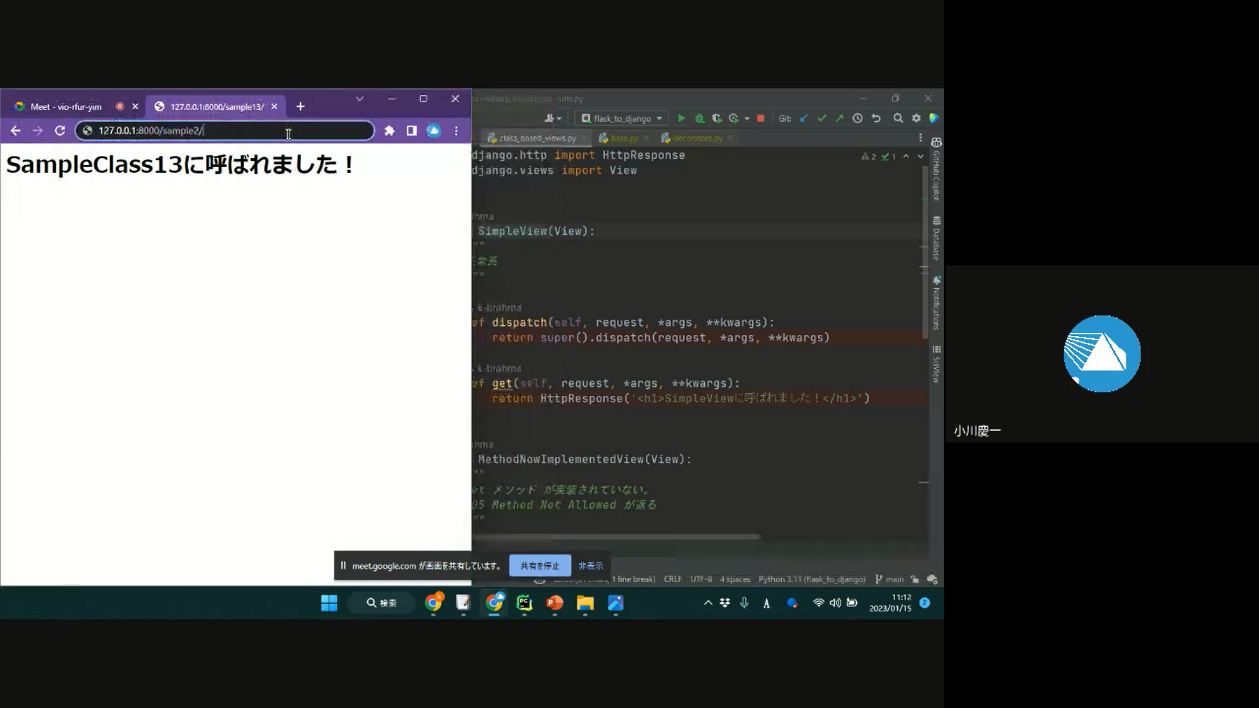Expand the Chrome tab search chevron
The width and height of the screenshot is (1259, 708).
(x=359, y=99)
